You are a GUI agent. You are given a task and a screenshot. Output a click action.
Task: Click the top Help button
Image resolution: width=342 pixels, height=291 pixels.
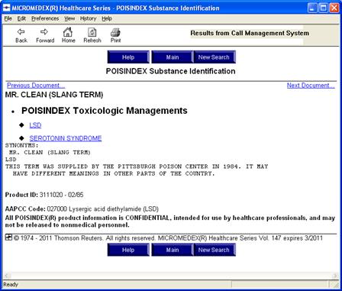coord(128,57)
